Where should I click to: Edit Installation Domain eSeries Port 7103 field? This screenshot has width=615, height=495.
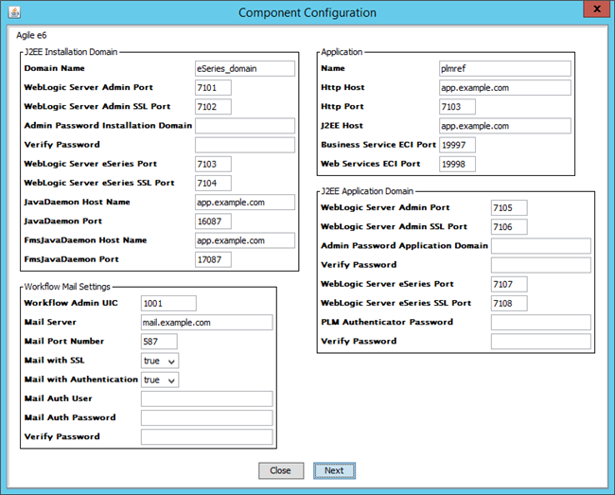(214, 164)
